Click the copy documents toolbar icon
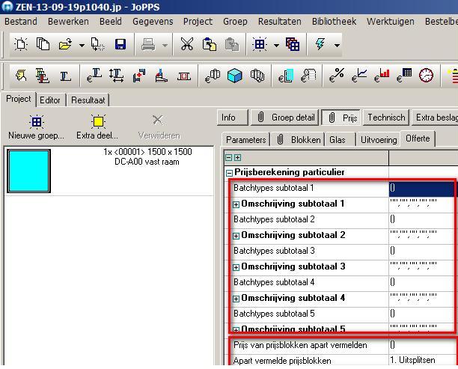The image size is (458, 369). (x=43, y=44)
